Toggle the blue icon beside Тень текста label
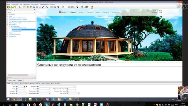The height and width of the screenshot is (106, 188). pyautogui.click(x=67, y=93)
